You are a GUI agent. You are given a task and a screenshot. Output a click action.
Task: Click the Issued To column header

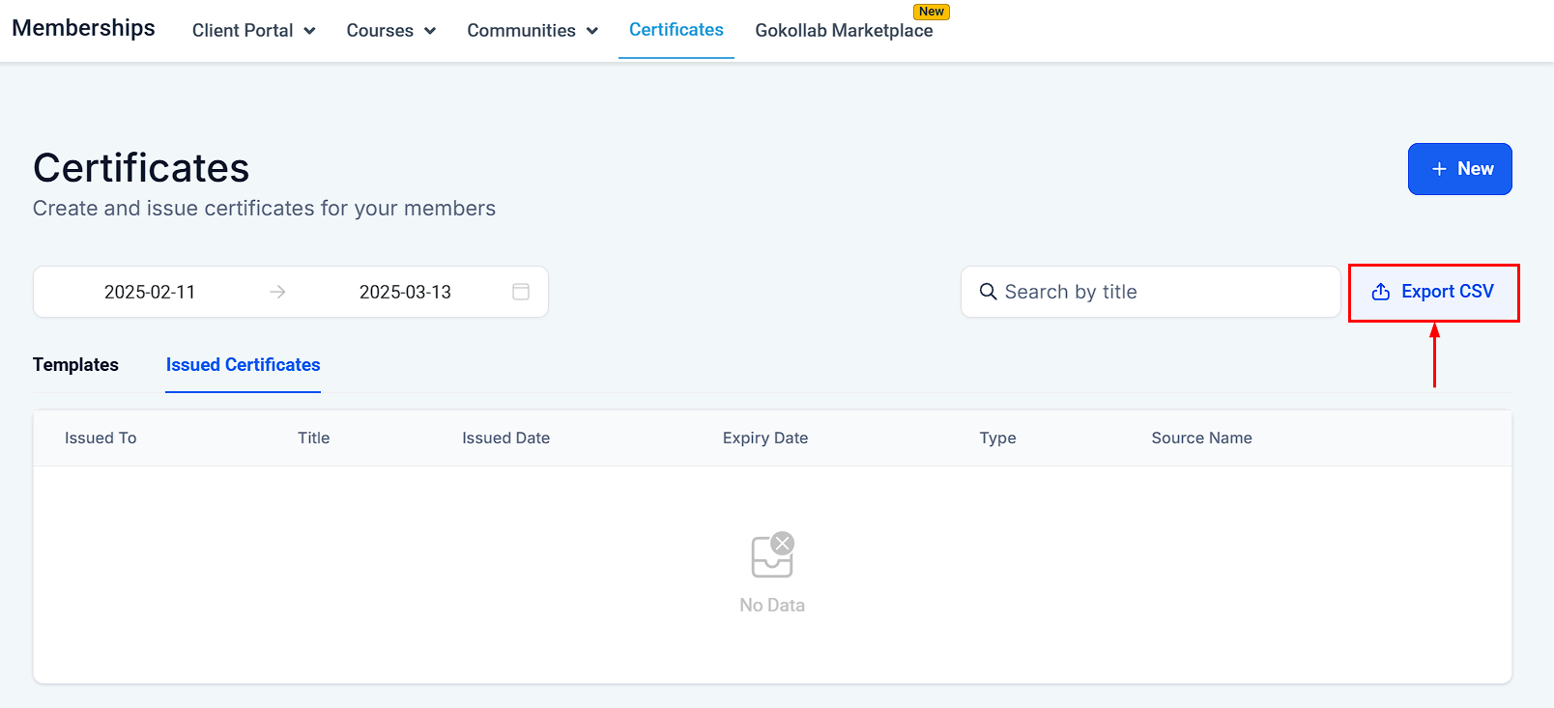tap(101, 439)
